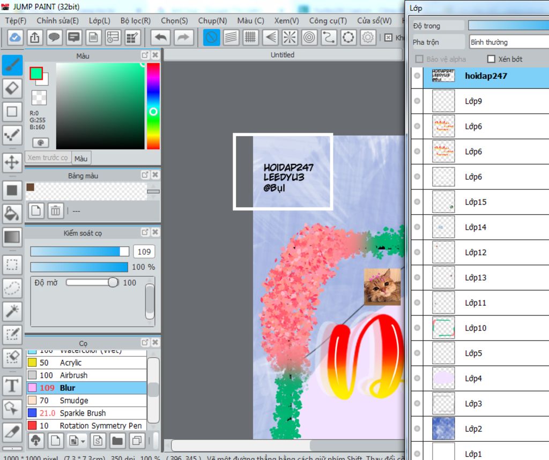
Task: Hide the hoidap247 layer
Action: tap(417, 76)
